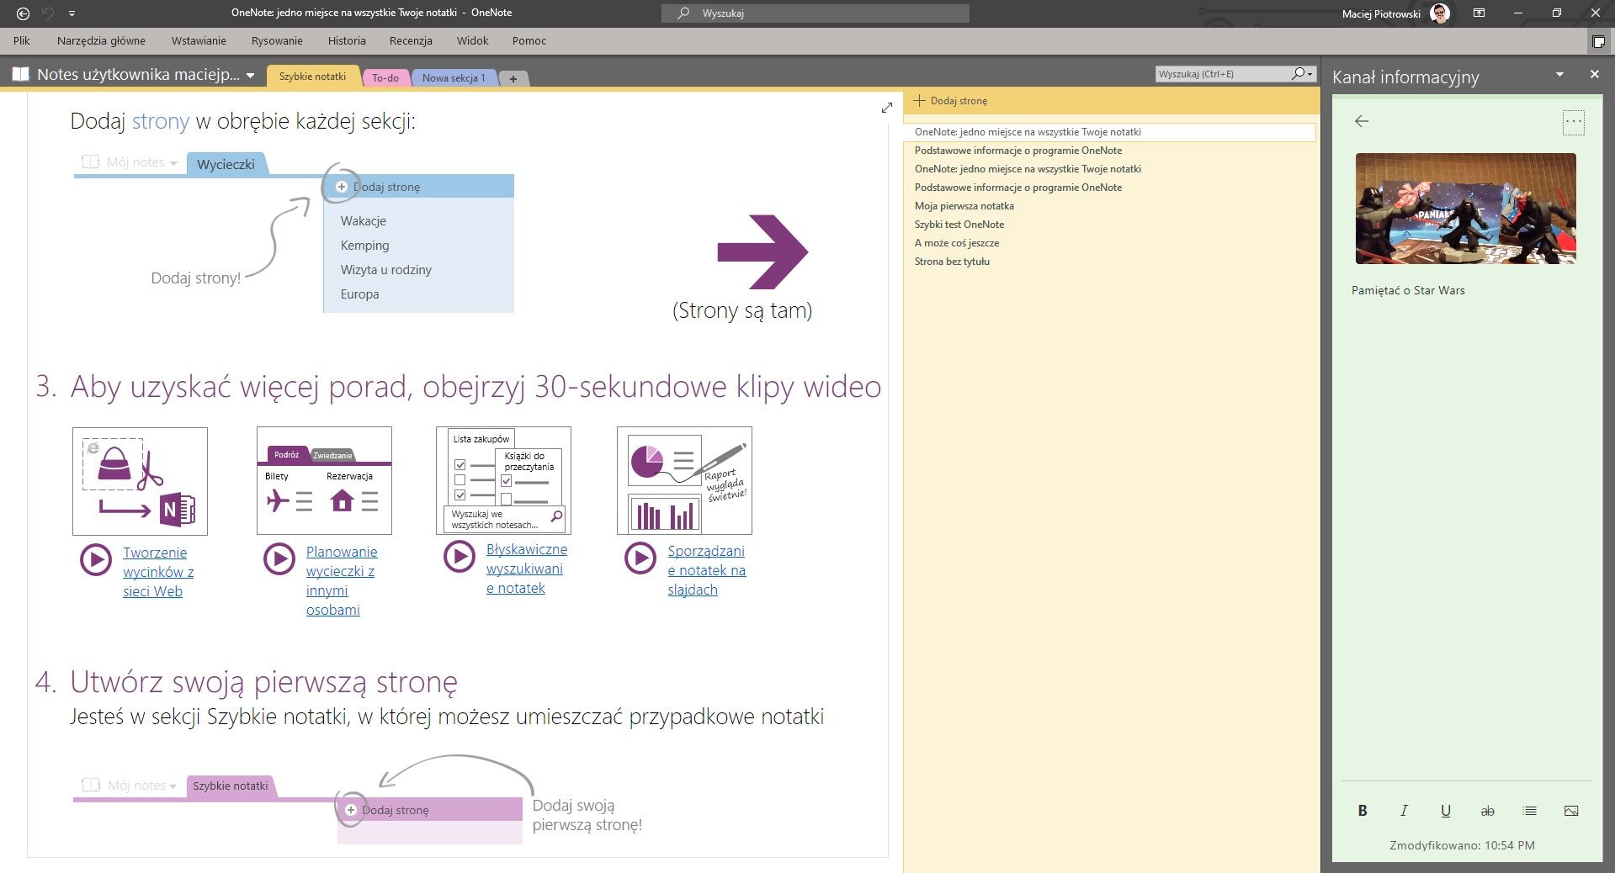Click the Star Wars figures image
The image size is (1615, 873).
1465,209
